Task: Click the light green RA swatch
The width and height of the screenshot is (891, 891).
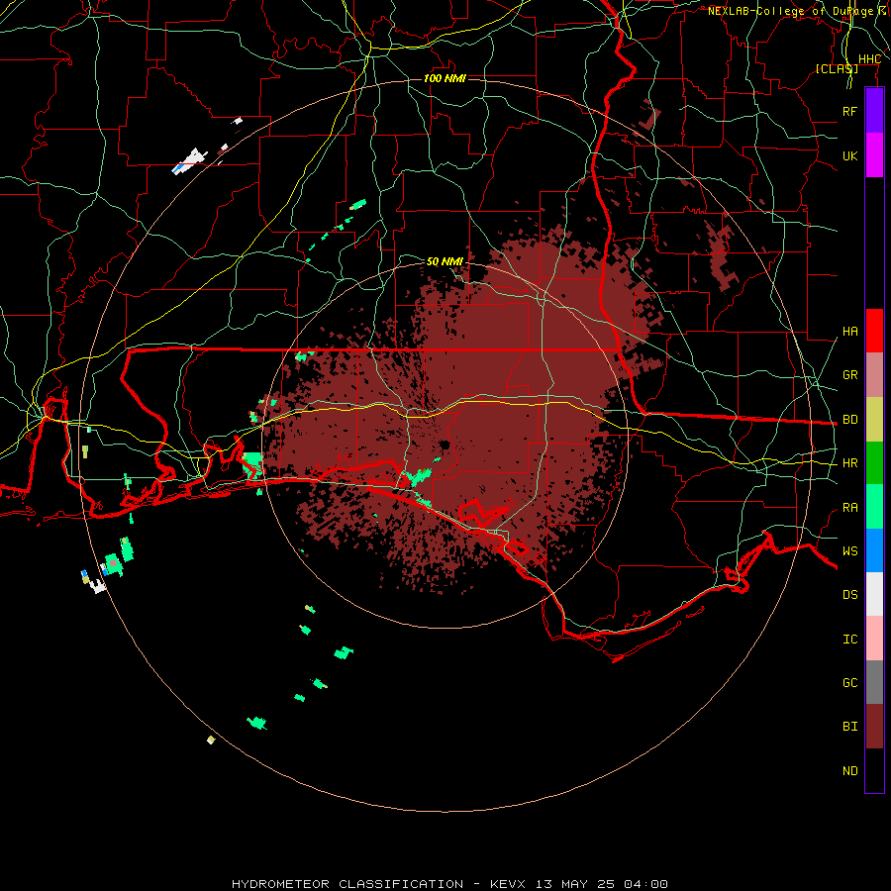Action: pyautogui.click(x=874, y=507)
